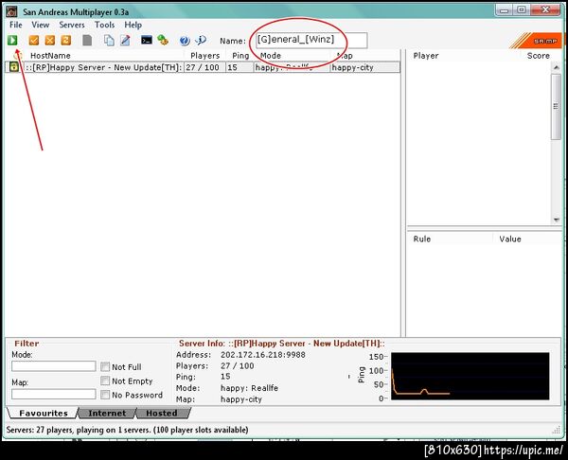Open the Help menu
Screen dimensions: 568x460
pos(133,25)
